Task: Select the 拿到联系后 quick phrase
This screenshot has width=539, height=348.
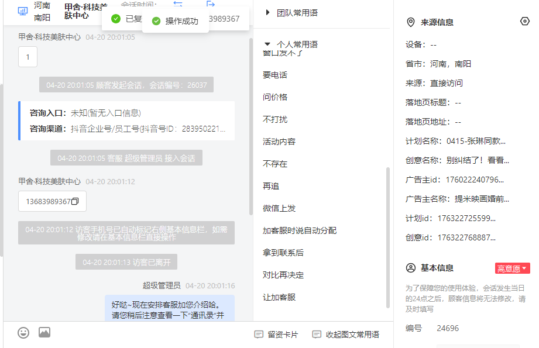Action: [283, 253]
